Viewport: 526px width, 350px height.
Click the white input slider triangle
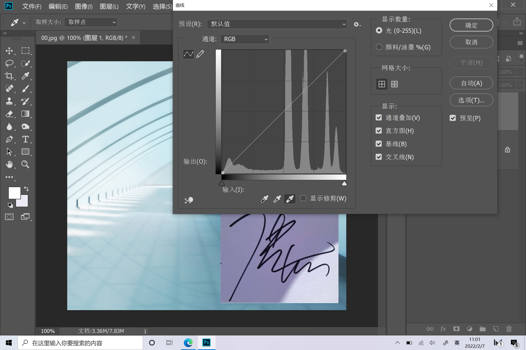(344, 183)
